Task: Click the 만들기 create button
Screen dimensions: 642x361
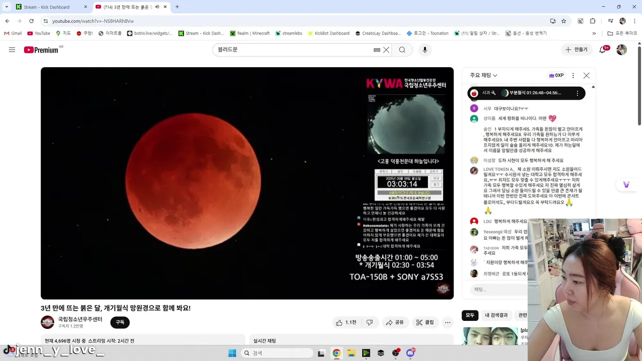Action: (x=576, y=50)
